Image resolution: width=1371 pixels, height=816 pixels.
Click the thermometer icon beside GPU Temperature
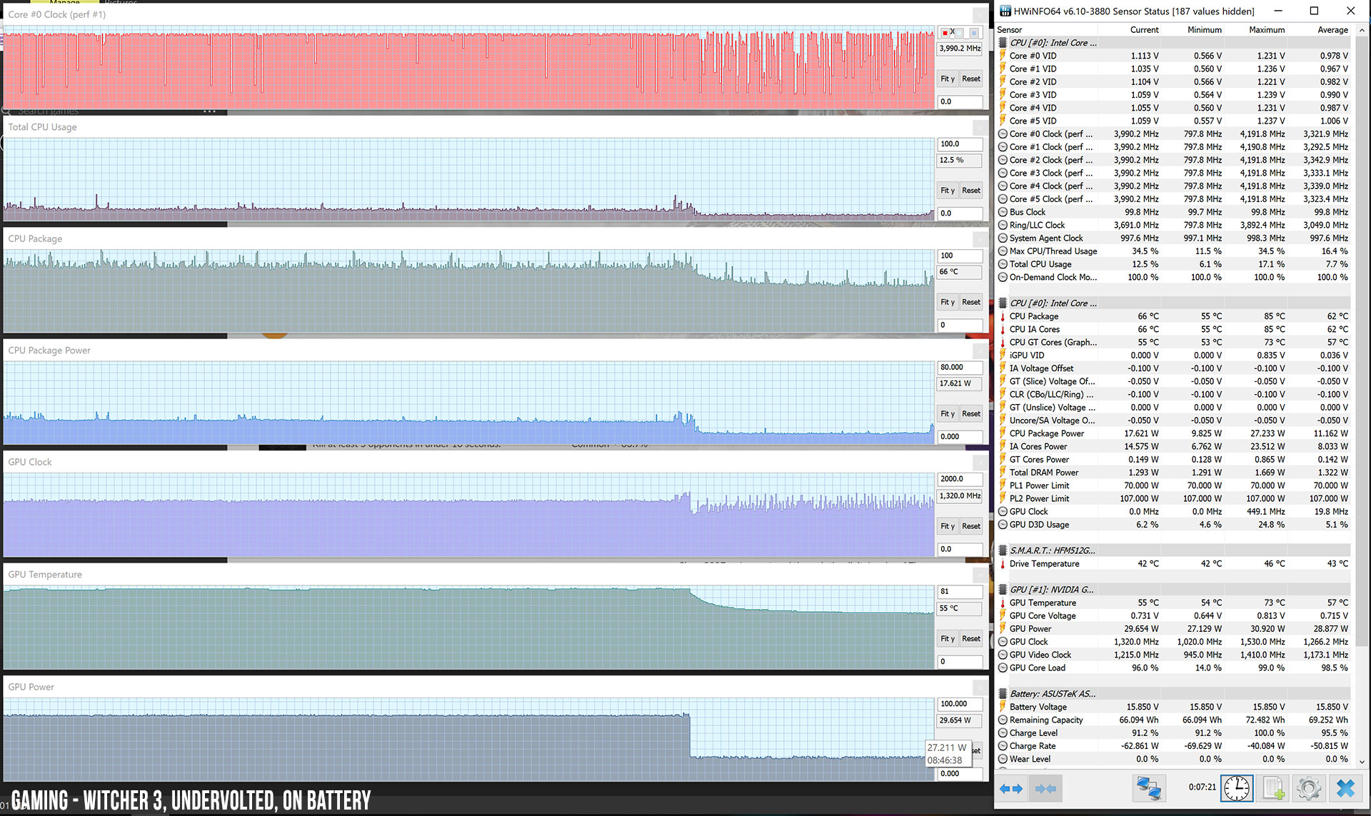(1003, 603)
